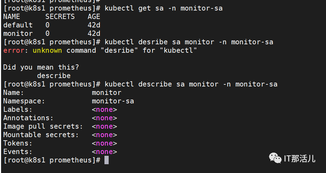Click the AGE column header
Image resolution: width=326 pixels, height=173 pixels.
94,17
